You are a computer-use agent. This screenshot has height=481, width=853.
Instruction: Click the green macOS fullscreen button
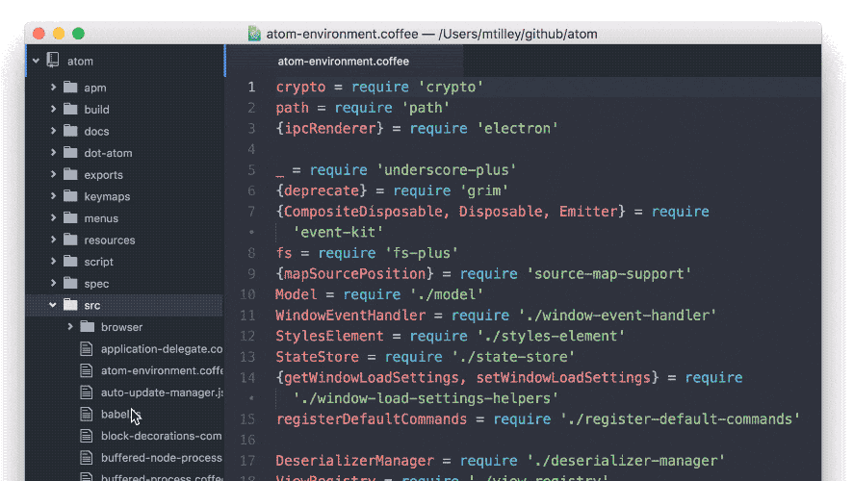click(78, 34)
